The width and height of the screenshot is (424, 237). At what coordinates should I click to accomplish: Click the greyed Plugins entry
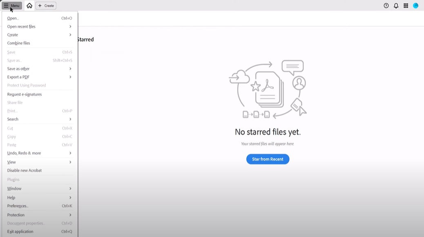pyautogui.click(x=40, y=179)
